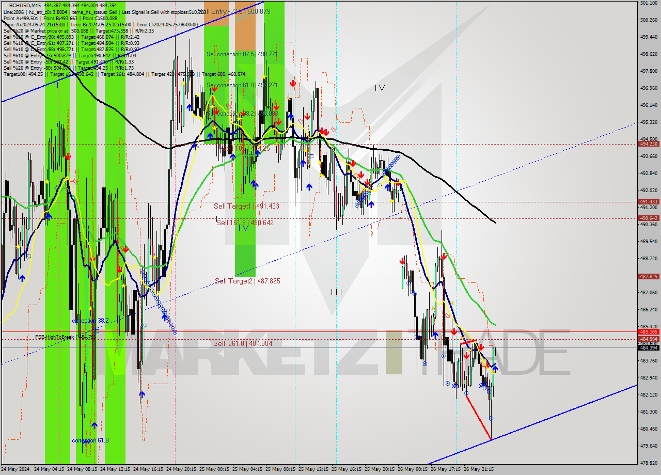Click the '26 May 17:15' time label
Screen dimensions: 661x475
(446, 470)
